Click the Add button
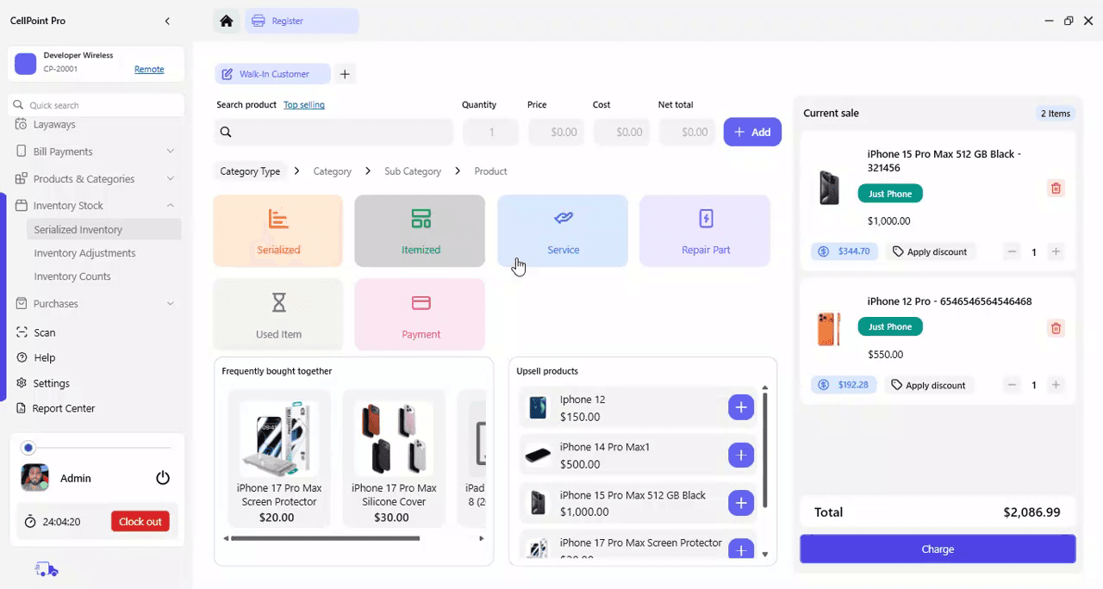 752,132
